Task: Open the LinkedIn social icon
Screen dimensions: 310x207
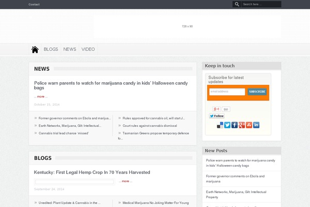Action: tap(256, 125)
